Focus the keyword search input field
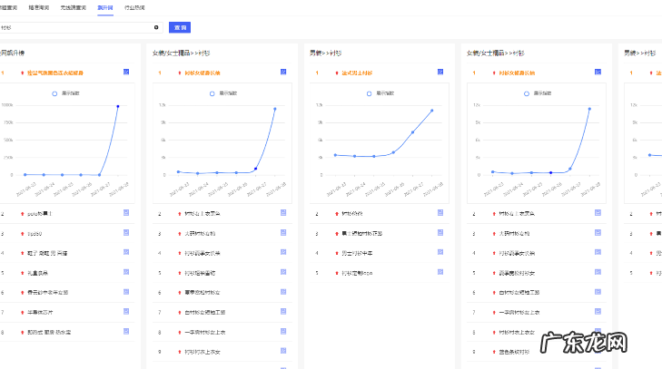This screenshot has width=662, height=369. 73,28
